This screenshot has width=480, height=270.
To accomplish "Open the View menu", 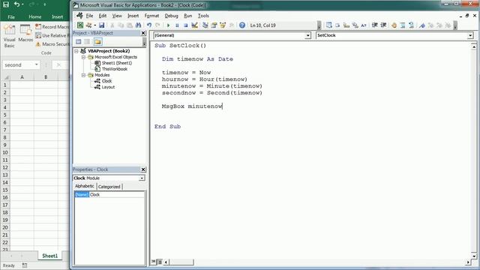I will tap(117, 16).
